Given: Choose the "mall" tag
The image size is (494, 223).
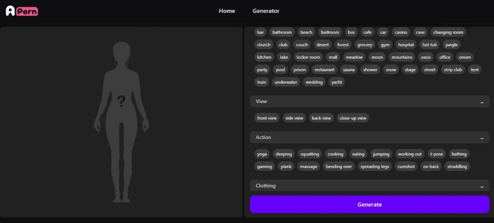Looking at the screenshot, I should point(333,57).
